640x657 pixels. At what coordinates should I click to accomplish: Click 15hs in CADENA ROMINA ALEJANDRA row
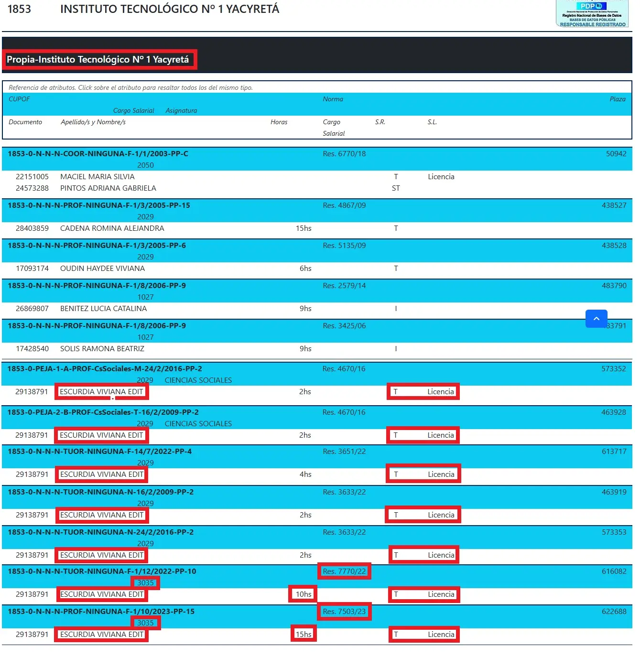(x=304, y=228)
